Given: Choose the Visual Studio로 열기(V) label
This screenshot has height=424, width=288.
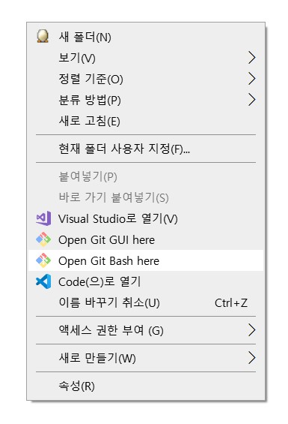Looking at the screenshot, I should [118, 218].
